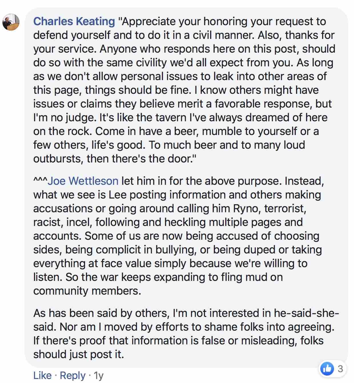View the reaction count of 3

pos(340,369)
